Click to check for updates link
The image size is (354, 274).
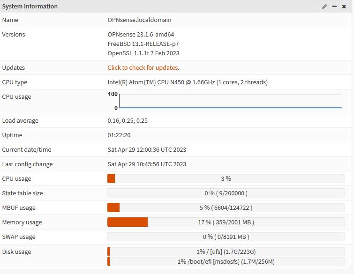pyautogui.click(x=143, y=67)
